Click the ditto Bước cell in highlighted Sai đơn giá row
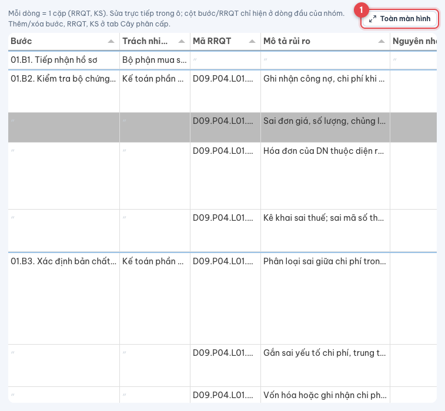Screen dimensions: 445x411 pos(64,127)
